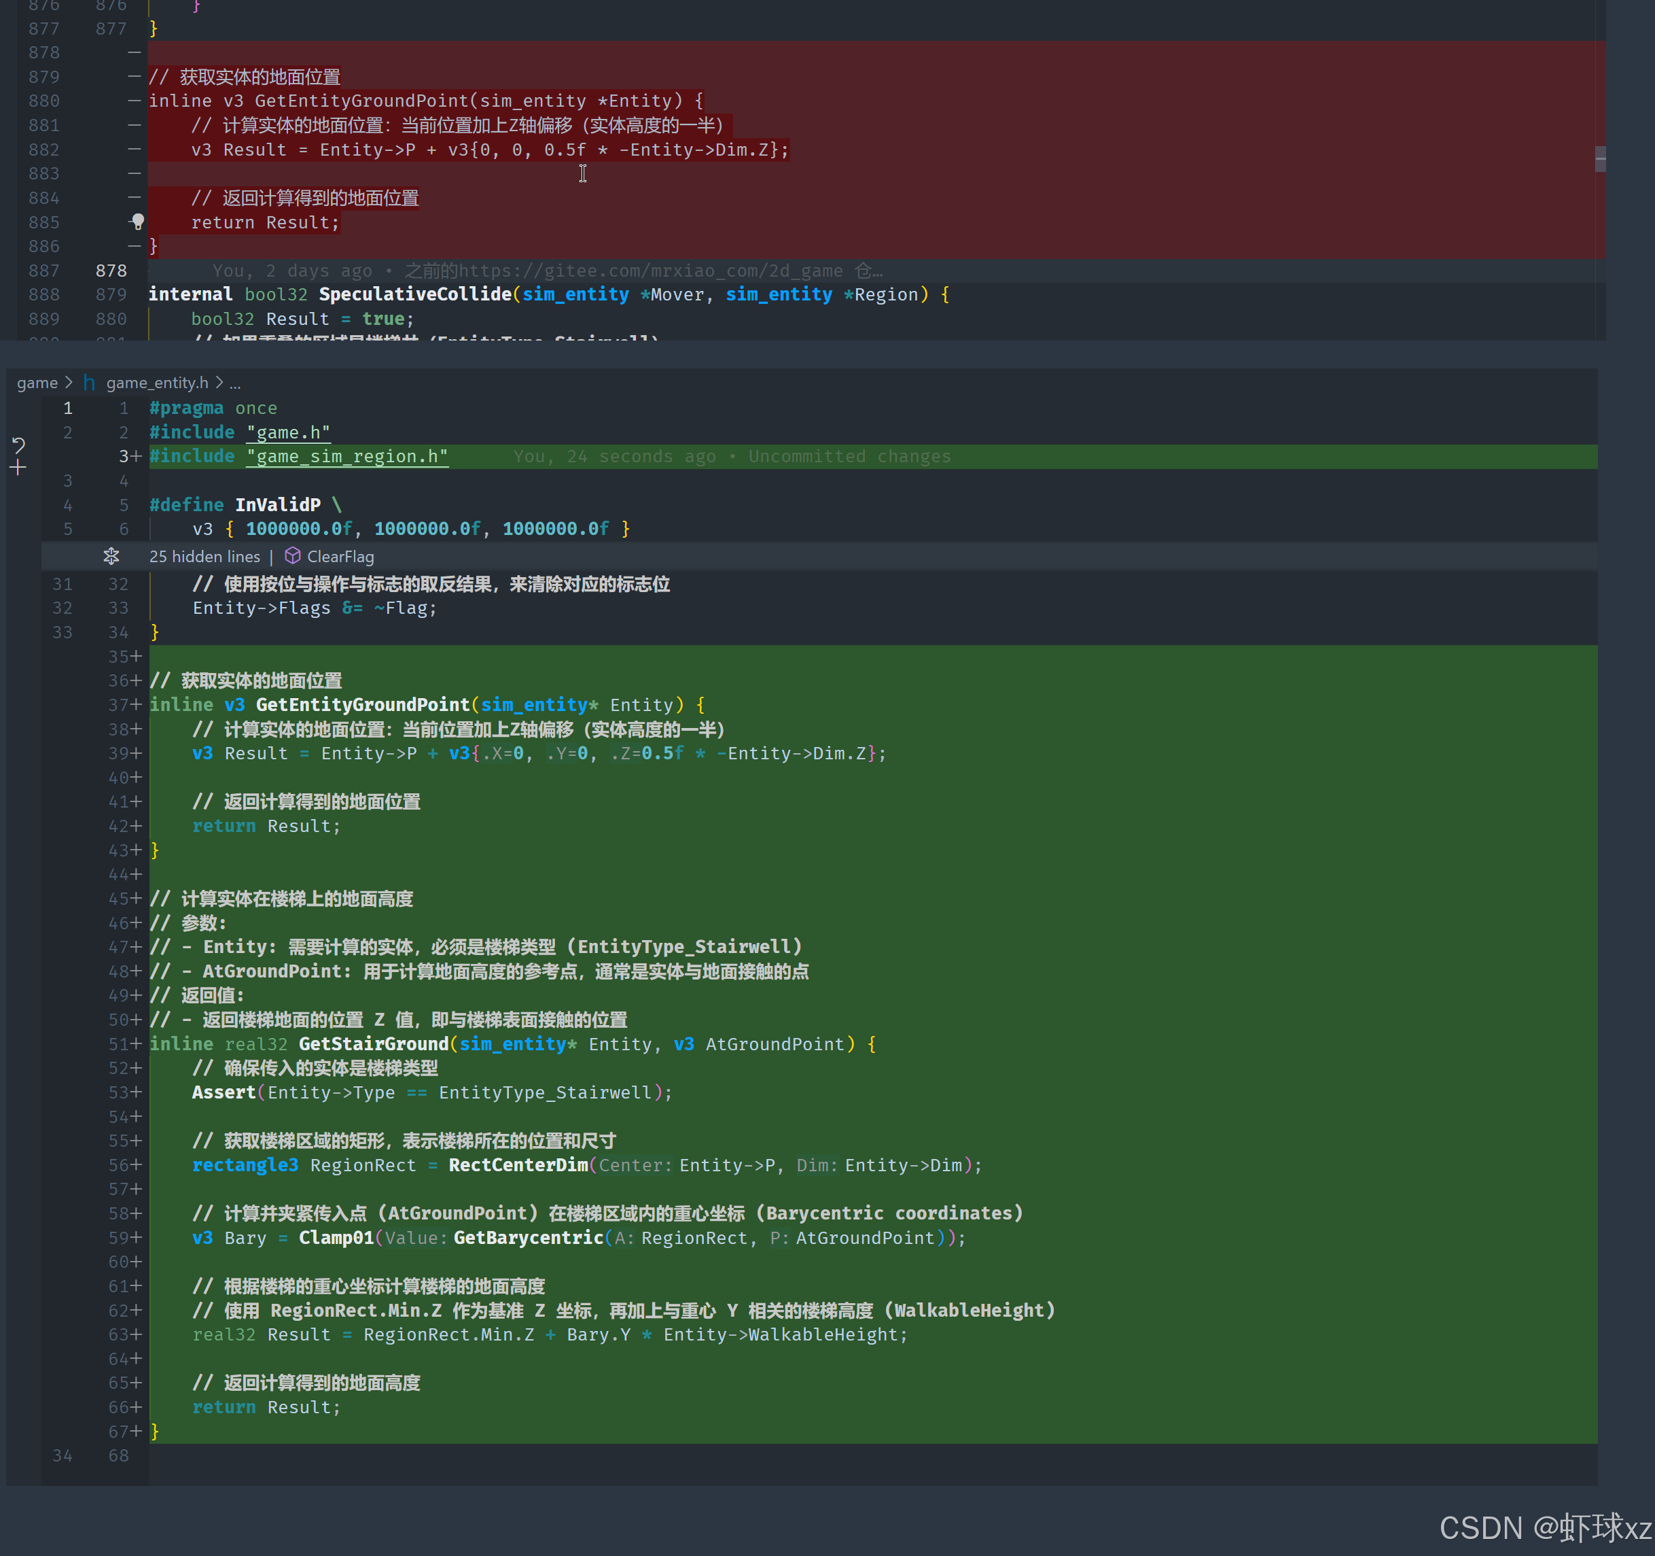Open "game_sim_region.h" include link
This screenshot has width=1655, height=1556.
coord(347,457)
